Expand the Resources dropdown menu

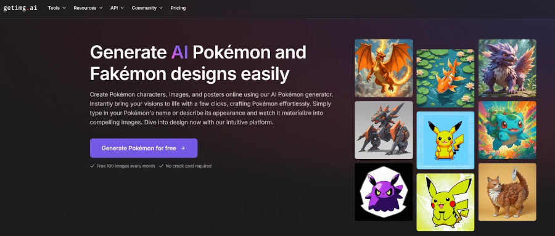click(88, 8)
